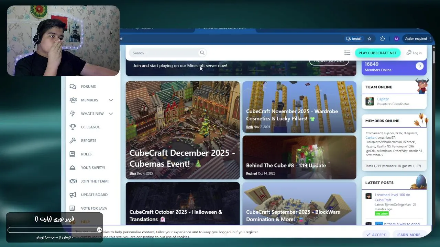The height and width of the screenshot is (247, 440).
Task: Open CC LEAGUE in the sidebar
Action: point(90,127)
